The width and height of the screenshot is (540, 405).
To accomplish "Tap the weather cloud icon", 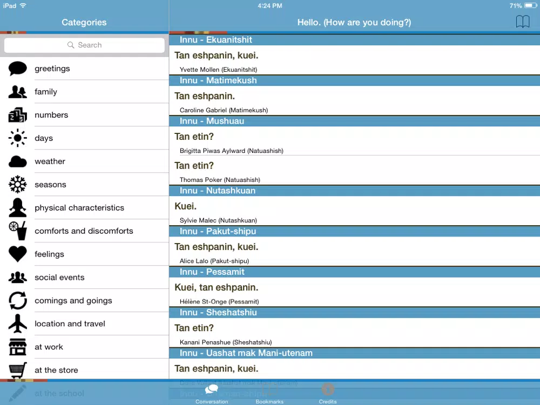I will pos(18,161).
